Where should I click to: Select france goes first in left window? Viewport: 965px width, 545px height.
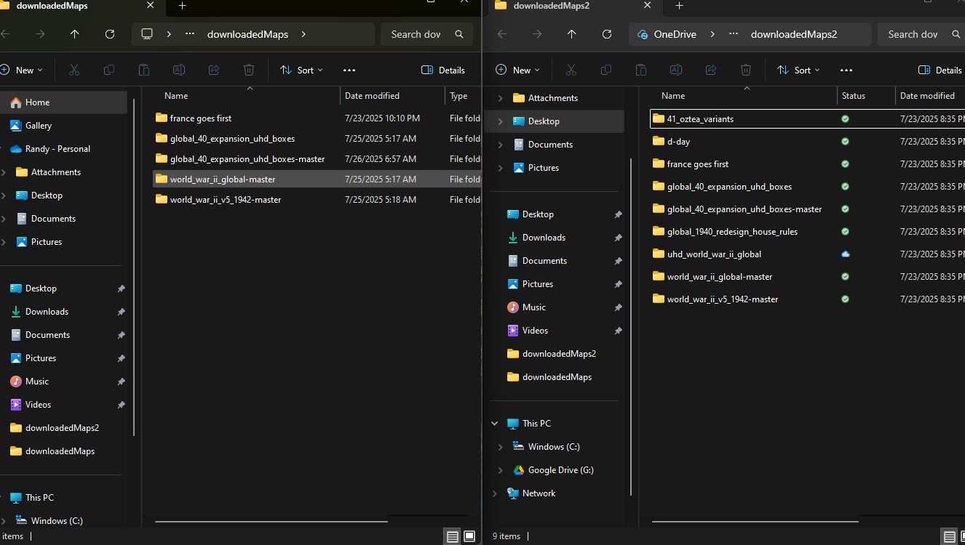pyautogui.click(x=317, y=118)
